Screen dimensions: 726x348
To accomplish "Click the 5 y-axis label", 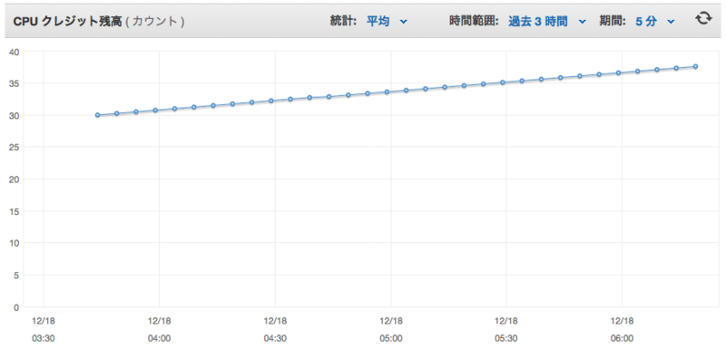I will click(16, 275).
